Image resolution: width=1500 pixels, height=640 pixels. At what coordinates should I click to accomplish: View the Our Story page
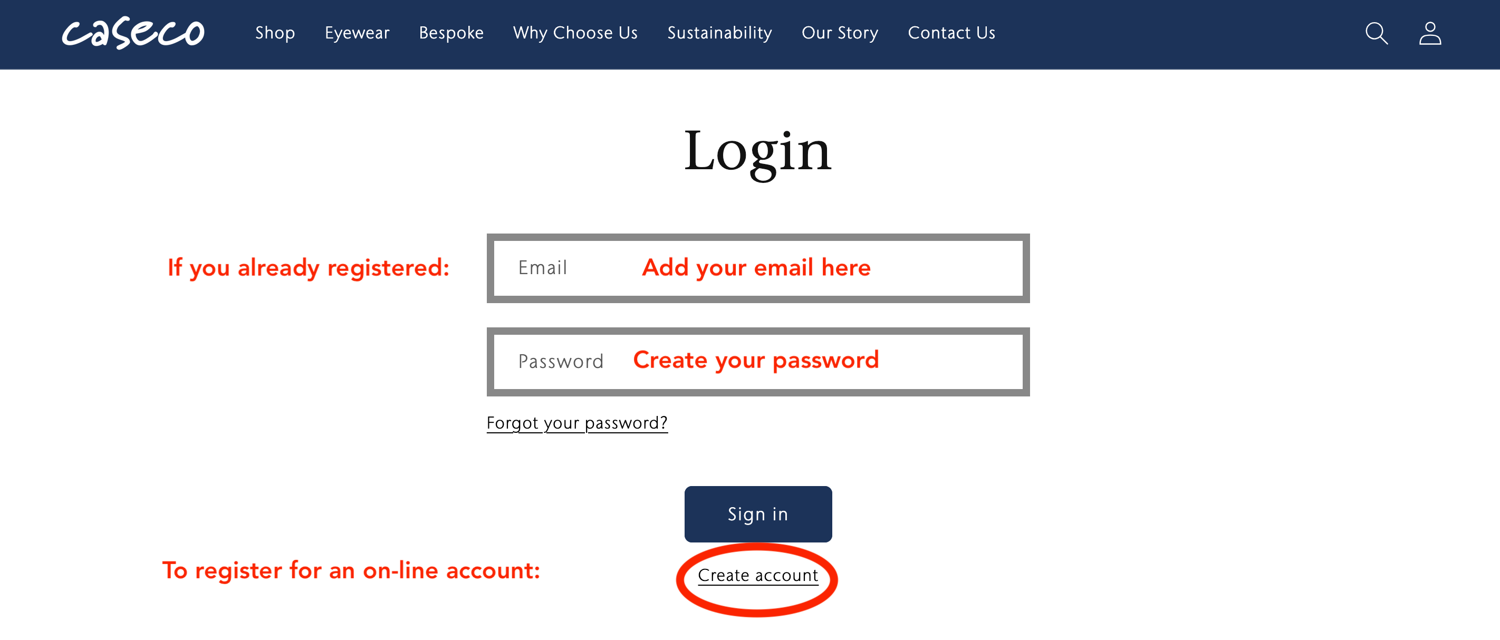point(840,33)
